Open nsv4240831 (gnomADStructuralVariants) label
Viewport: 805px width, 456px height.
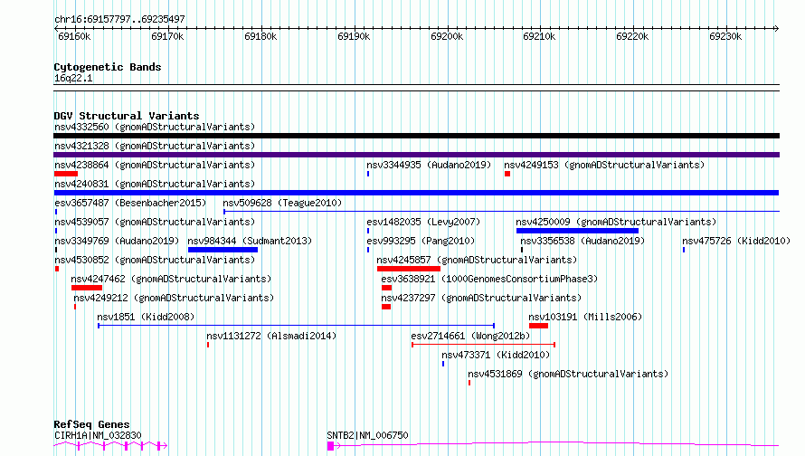tap(155, 184)
